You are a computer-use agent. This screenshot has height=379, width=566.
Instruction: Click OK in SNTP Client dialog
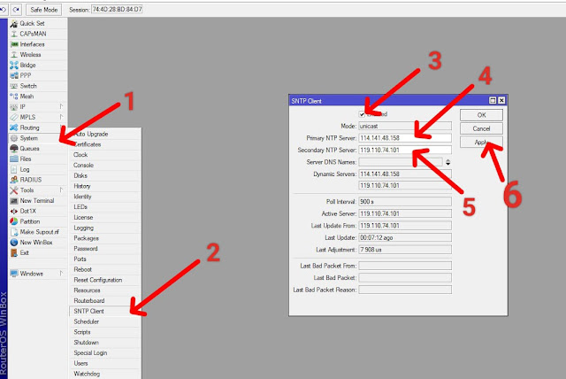pyautogui.click(x=481, y=115)
